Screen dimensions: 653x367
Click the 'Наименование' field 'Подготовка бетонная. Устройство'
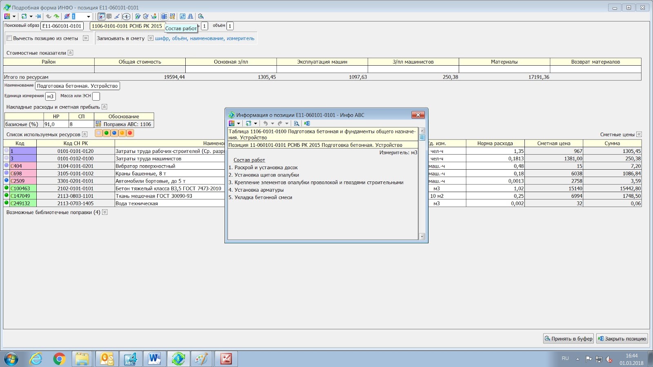77,86
